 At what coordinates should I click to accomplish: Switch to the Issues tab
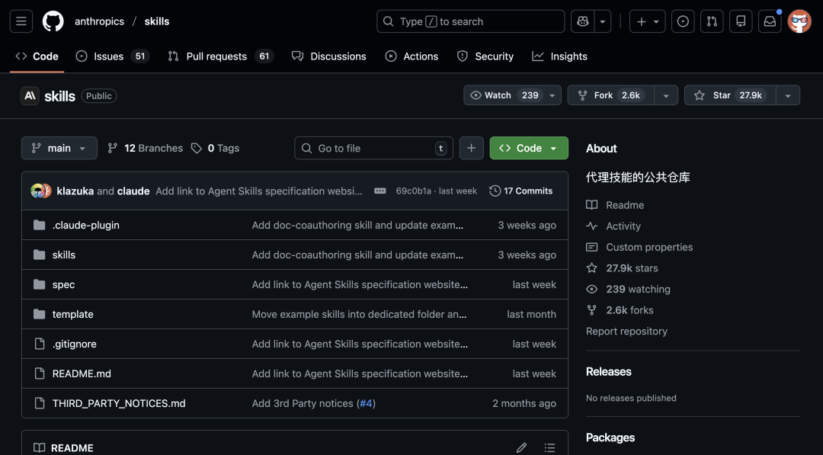click(x=112, y=56)
